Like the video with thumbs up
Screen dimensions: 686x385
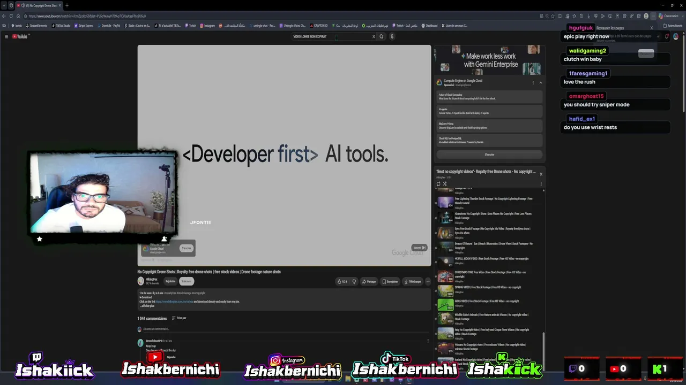tap(342, 281)
